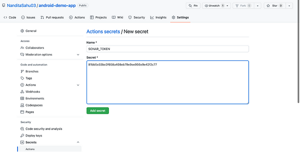Screen dimensions: 300x152
Task: Click the Branches git-branch icon
Action: point(22,71)
